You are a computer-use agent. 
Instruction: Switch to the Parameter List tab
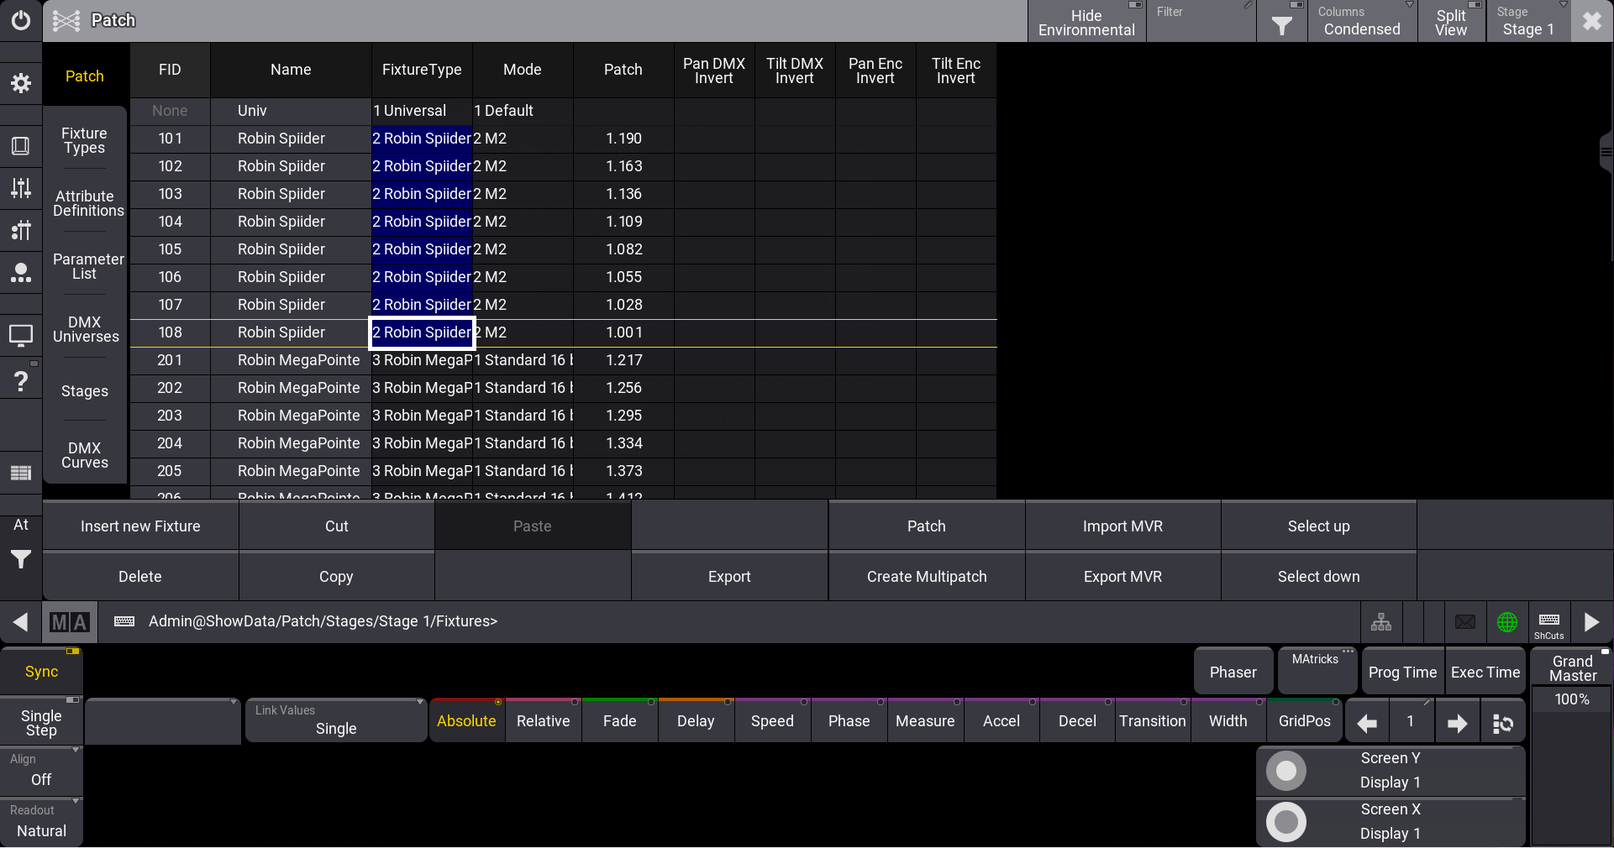click(x=85, y=266)
